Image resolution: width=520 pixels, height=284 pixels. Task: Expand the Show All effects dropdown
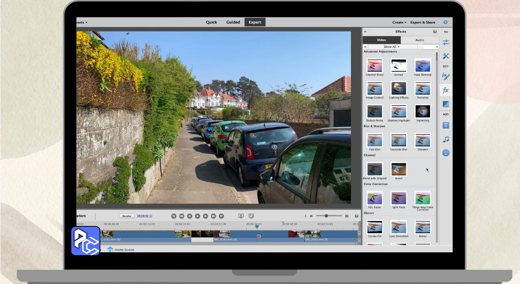pos(392,47)
